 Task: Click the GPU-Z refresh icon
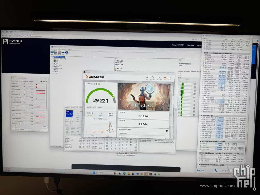44,81
